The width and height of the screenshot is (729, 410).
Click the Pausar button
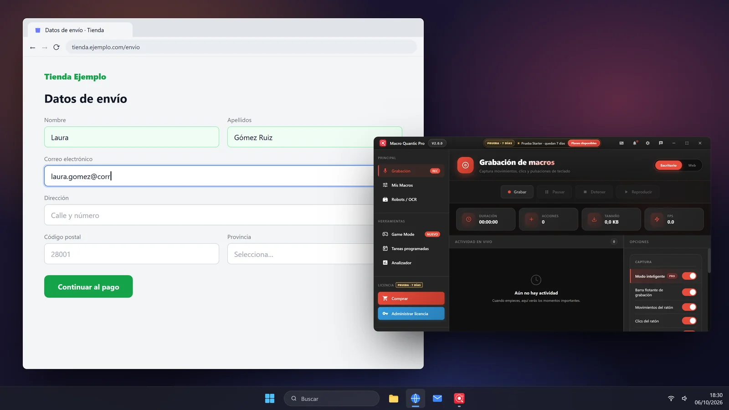(554, 192)
